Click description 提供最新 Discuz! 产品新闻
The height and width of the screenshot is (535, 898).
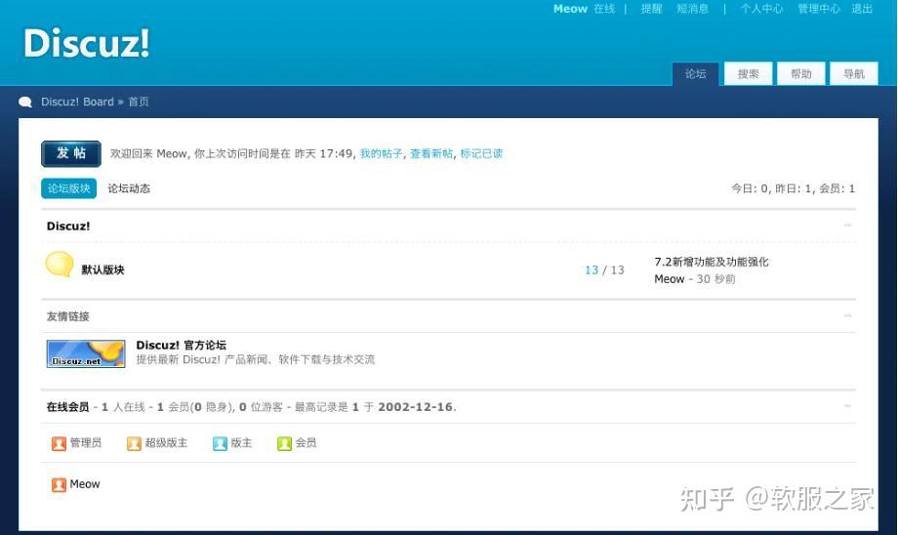tap(256, 359)
